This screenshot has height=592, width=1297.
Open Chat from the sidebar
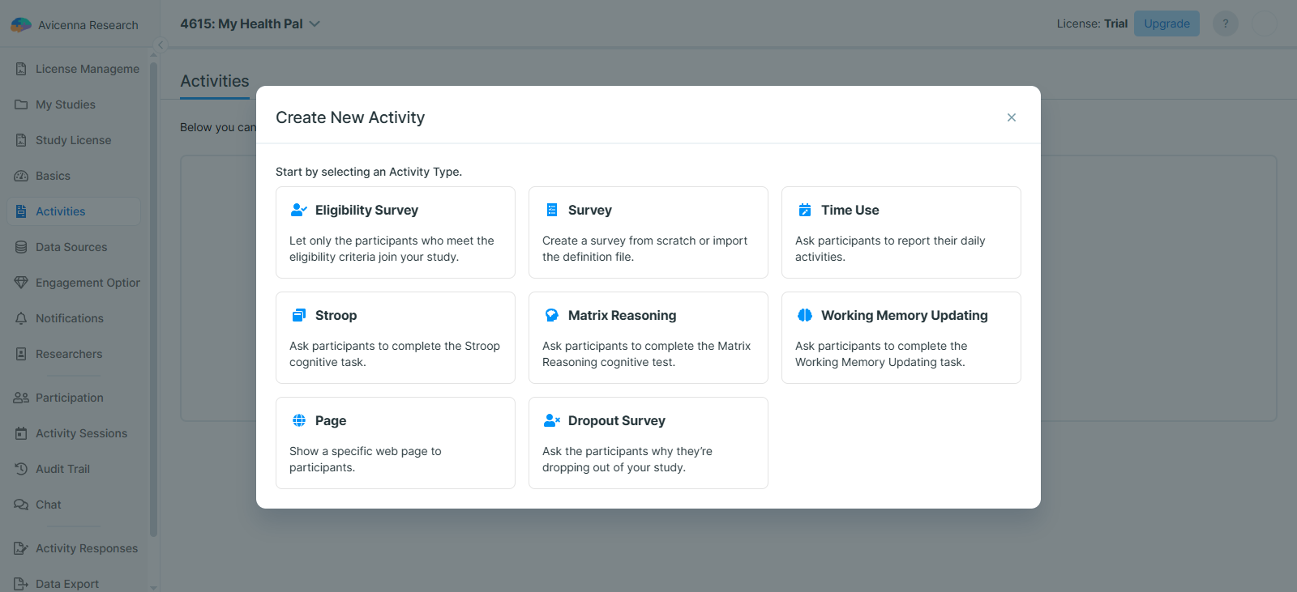(x=49, y=505)
